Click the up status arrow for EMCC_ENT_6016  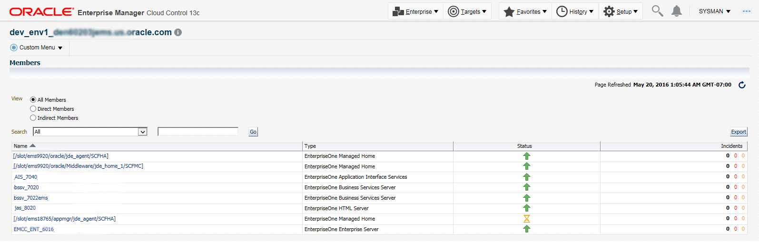(x=527, y=229)
